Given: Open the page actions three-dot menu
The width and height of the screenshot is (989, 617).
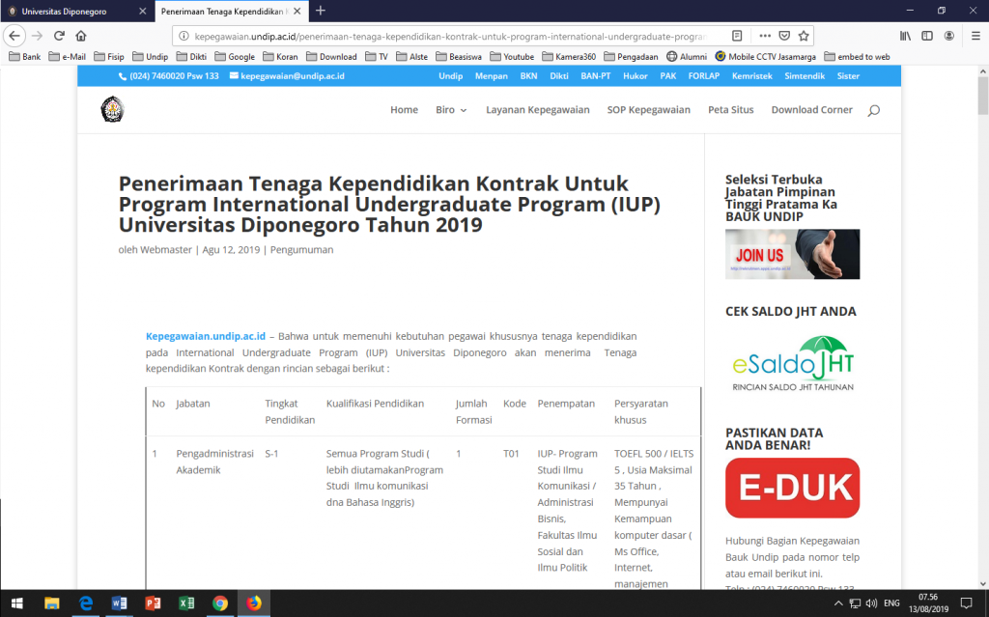Looking at the screenshot, I should coord(764,36).
